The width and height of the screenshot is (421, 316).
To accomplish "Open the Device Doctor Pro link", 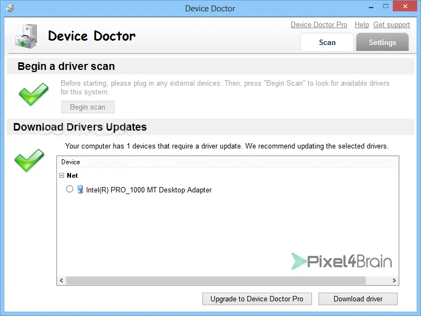I will 318,25.
